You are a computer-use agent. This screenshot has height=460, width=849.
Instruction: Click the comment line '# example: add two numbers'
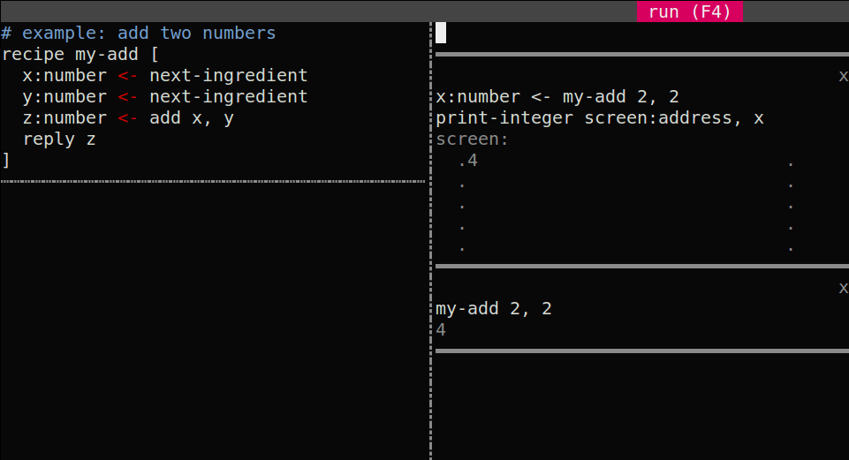[x=139, y=33]
